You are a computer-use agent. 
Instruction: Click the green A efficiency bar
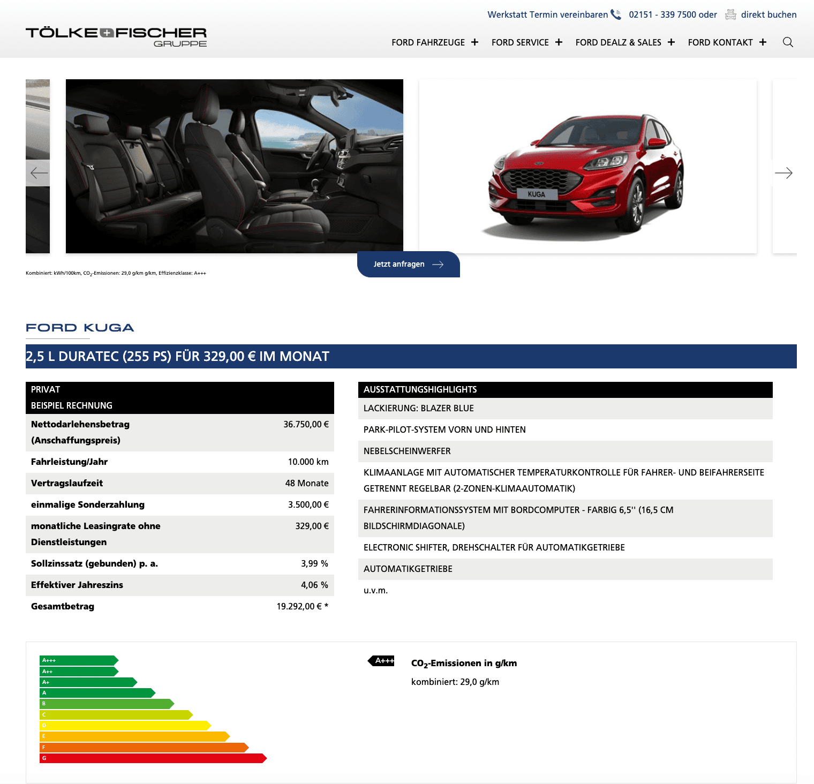[97, 693]
